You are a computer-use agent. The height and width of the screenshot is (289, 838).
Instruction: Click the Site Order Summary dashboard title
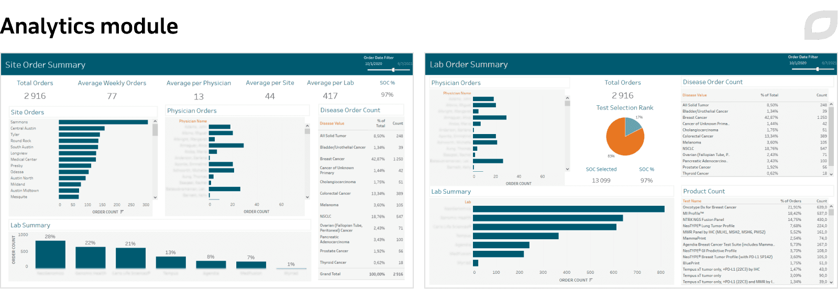[46, 65]
